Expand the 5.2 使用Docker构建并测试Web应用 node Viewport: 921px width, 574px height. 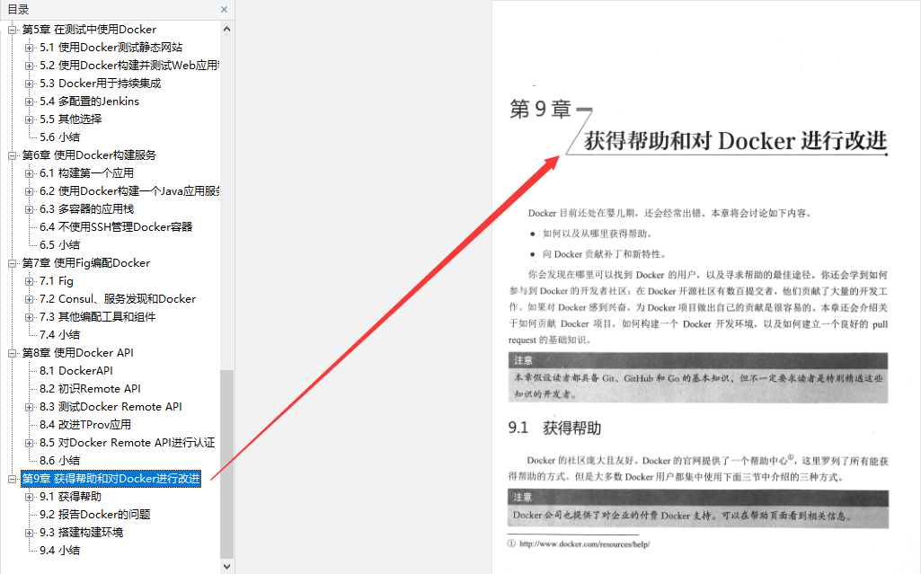click(30, 66)
